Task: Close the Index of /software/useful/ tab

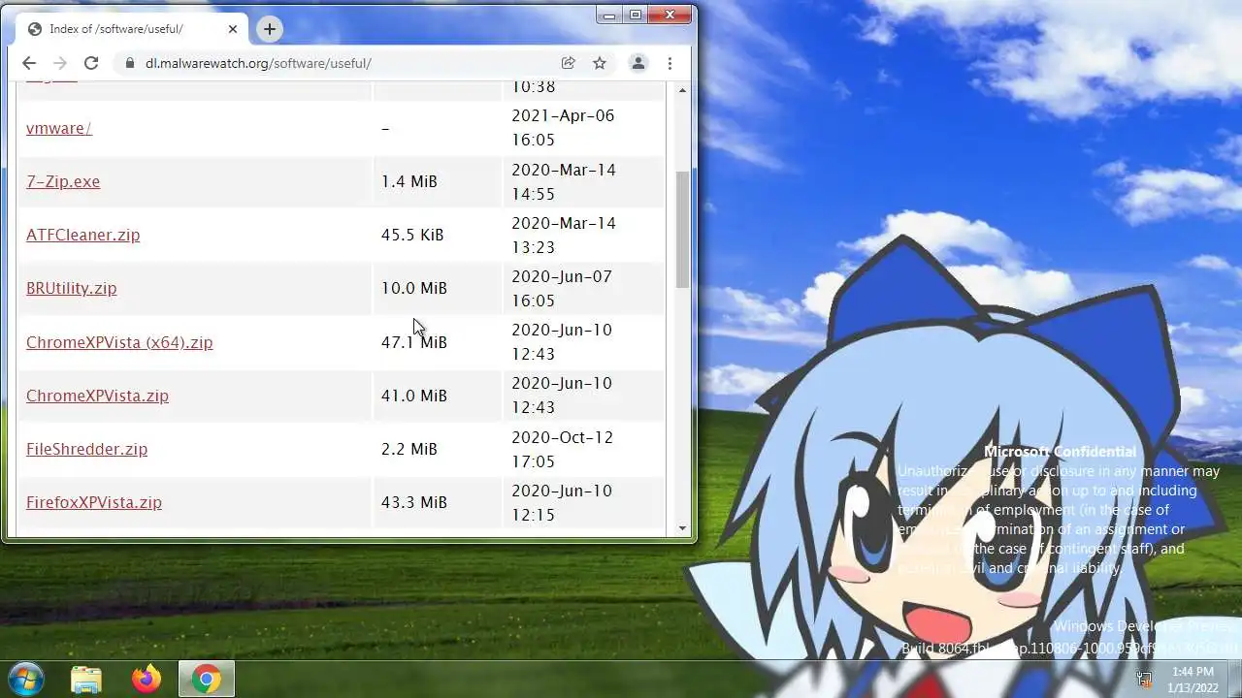Action: 233,29
